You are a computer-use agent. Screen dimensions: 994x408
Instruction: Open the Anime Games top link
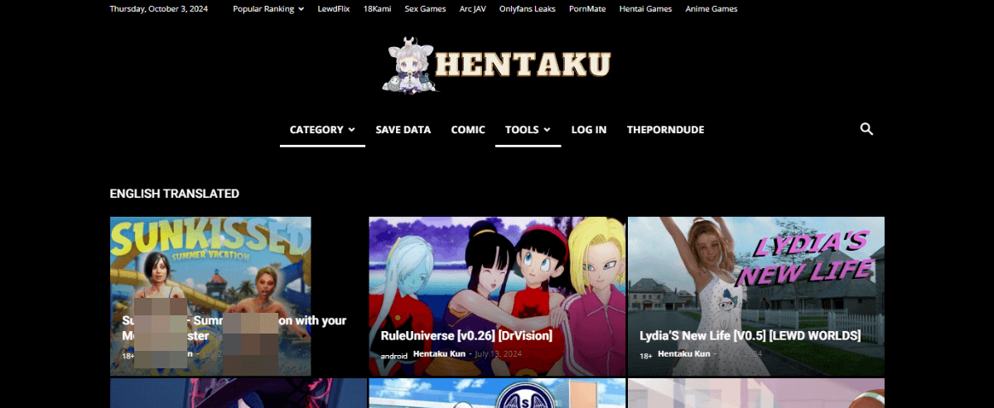pyautogui.click(x=711, y=9)
